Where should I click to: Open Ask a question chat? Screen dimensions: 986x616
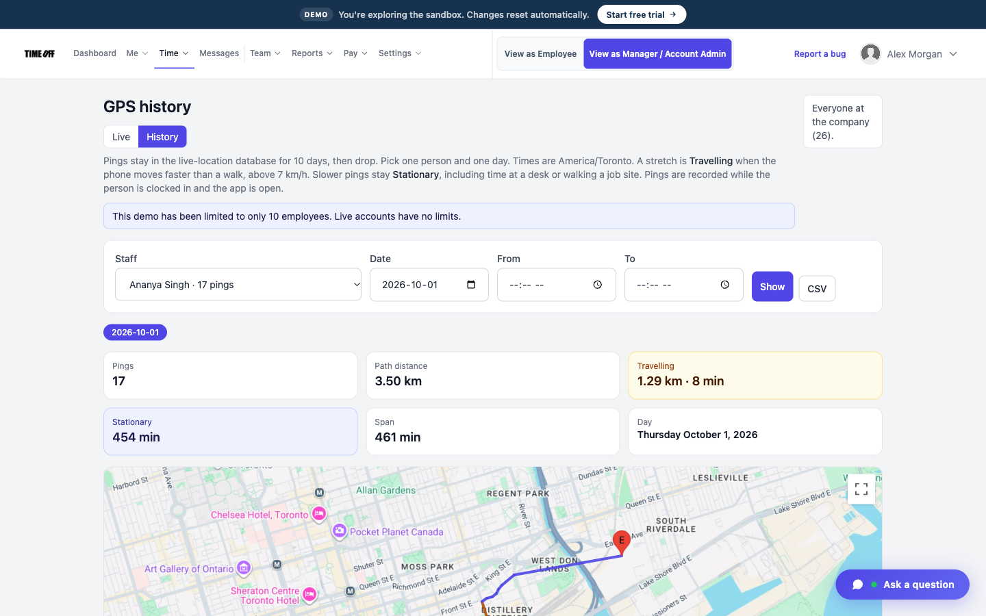click(902, 585)
